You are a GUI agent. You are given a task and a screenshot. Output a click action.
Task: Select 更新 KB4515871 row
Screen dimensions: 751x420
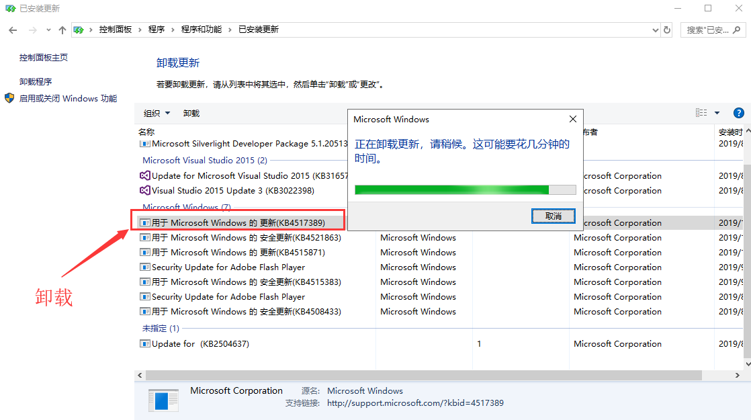pos(238,253)
